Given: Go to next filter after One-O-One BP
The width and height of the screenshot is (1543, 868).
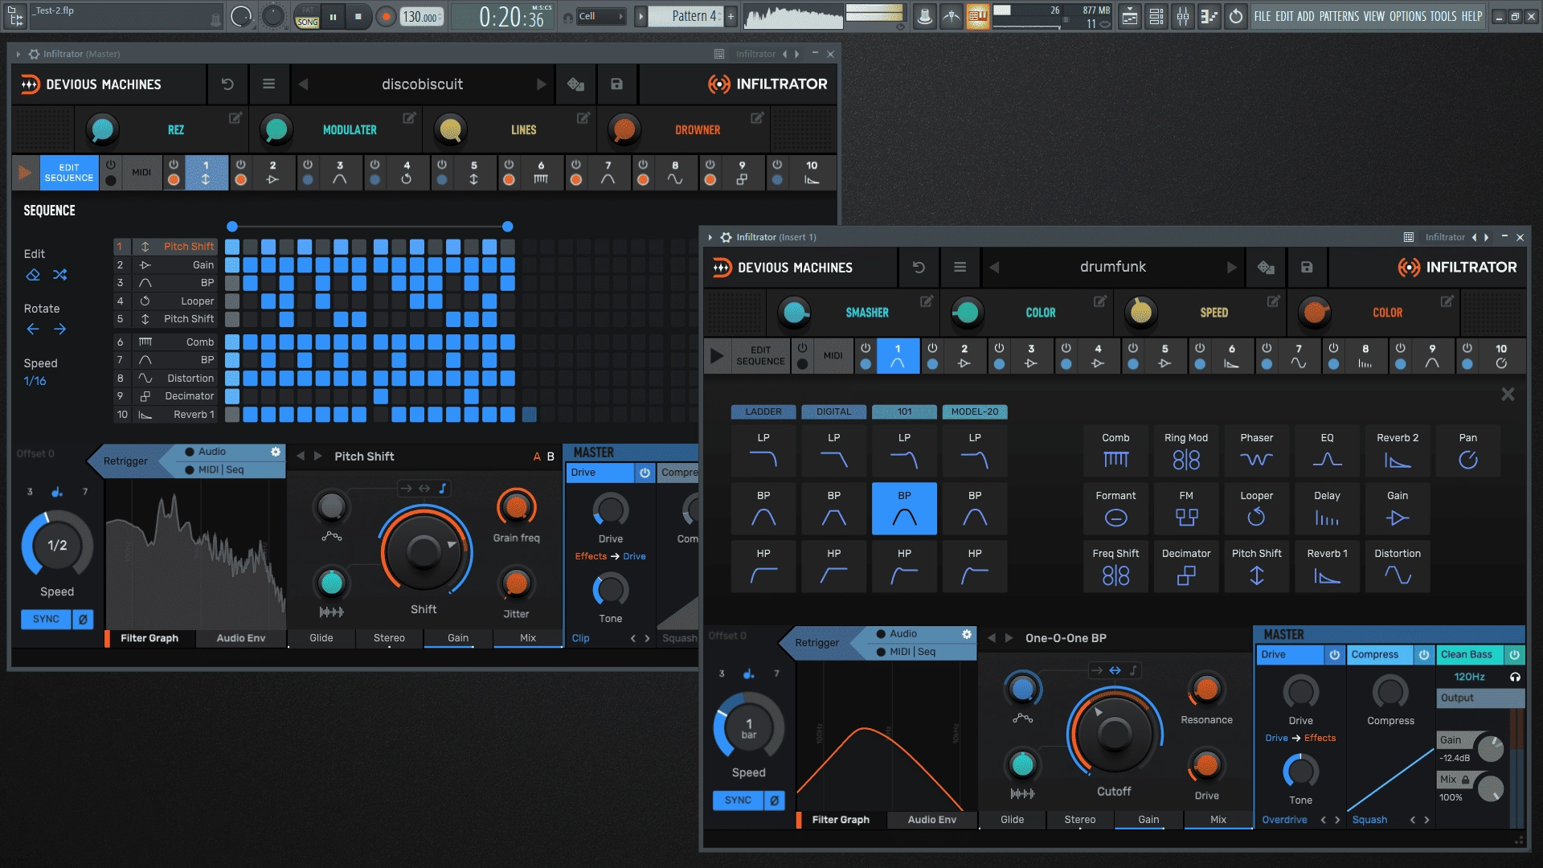Looking at the screenshot, I should click(x=1009, y=638).
